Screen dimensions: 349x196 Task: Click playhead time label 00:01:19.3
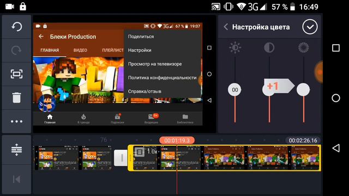click(x=177, y=140)
